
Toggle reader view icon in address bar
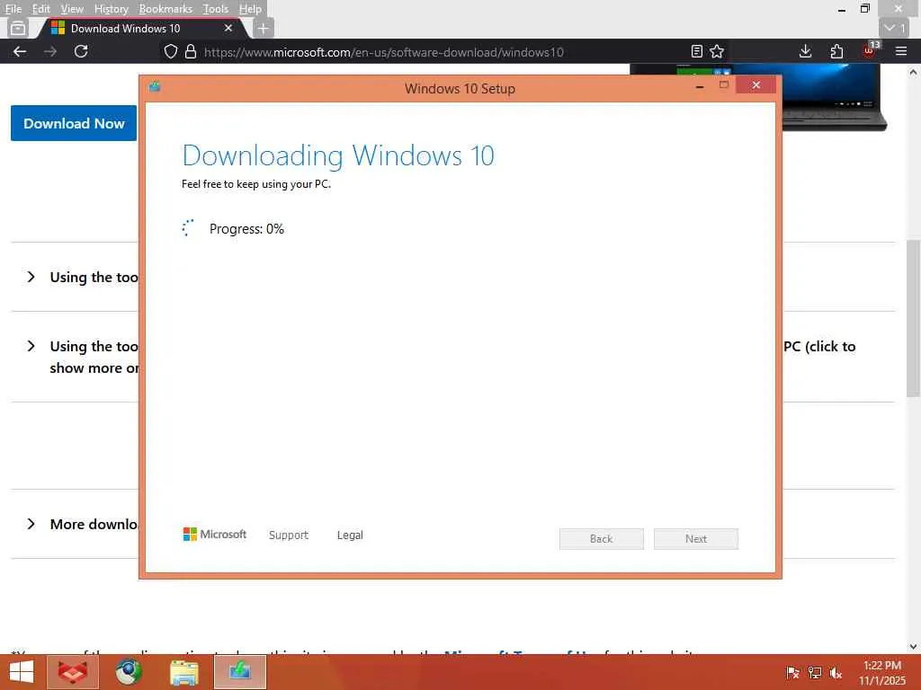(x=697, y=51)
